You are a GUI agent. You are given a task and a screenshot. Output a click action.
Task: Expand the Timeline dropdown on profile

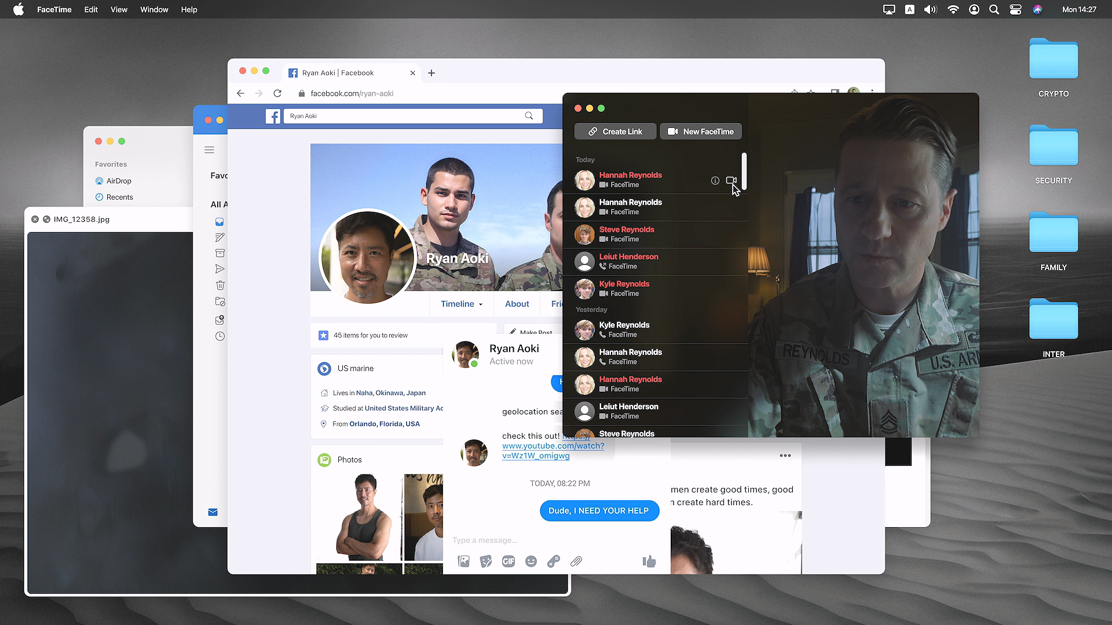(x=462, y=304)
